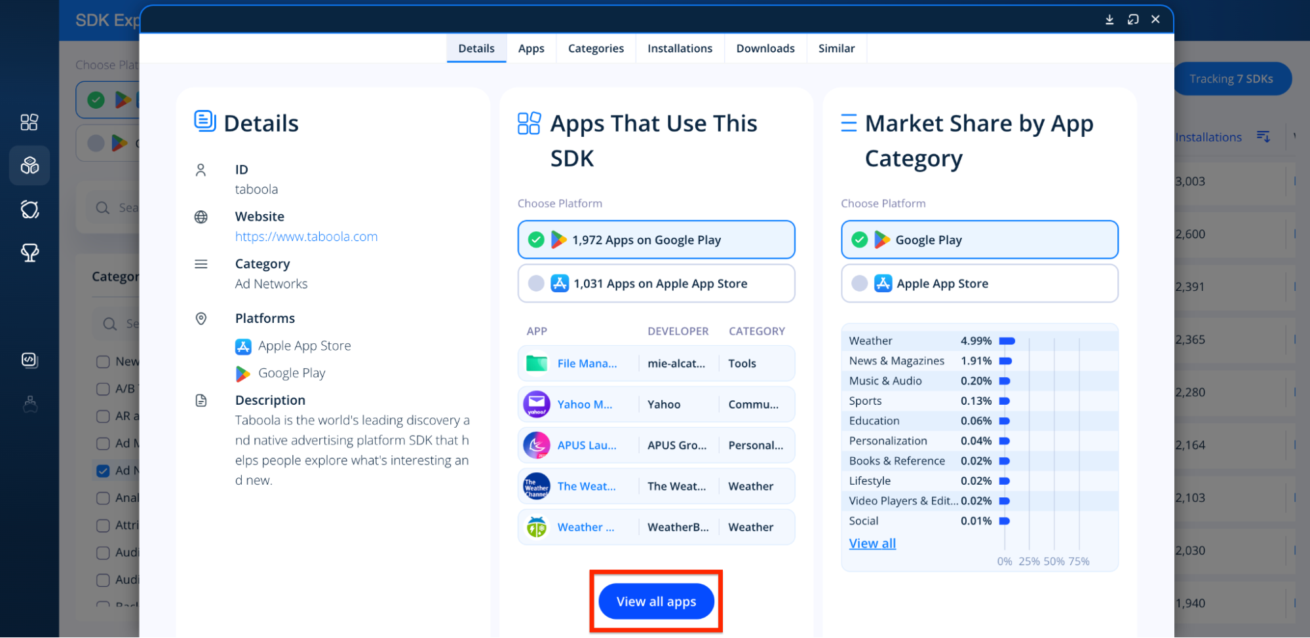Click the Sports row in market share list
The height and width of the screenshot is (638, 1310).
pos(980,401)
